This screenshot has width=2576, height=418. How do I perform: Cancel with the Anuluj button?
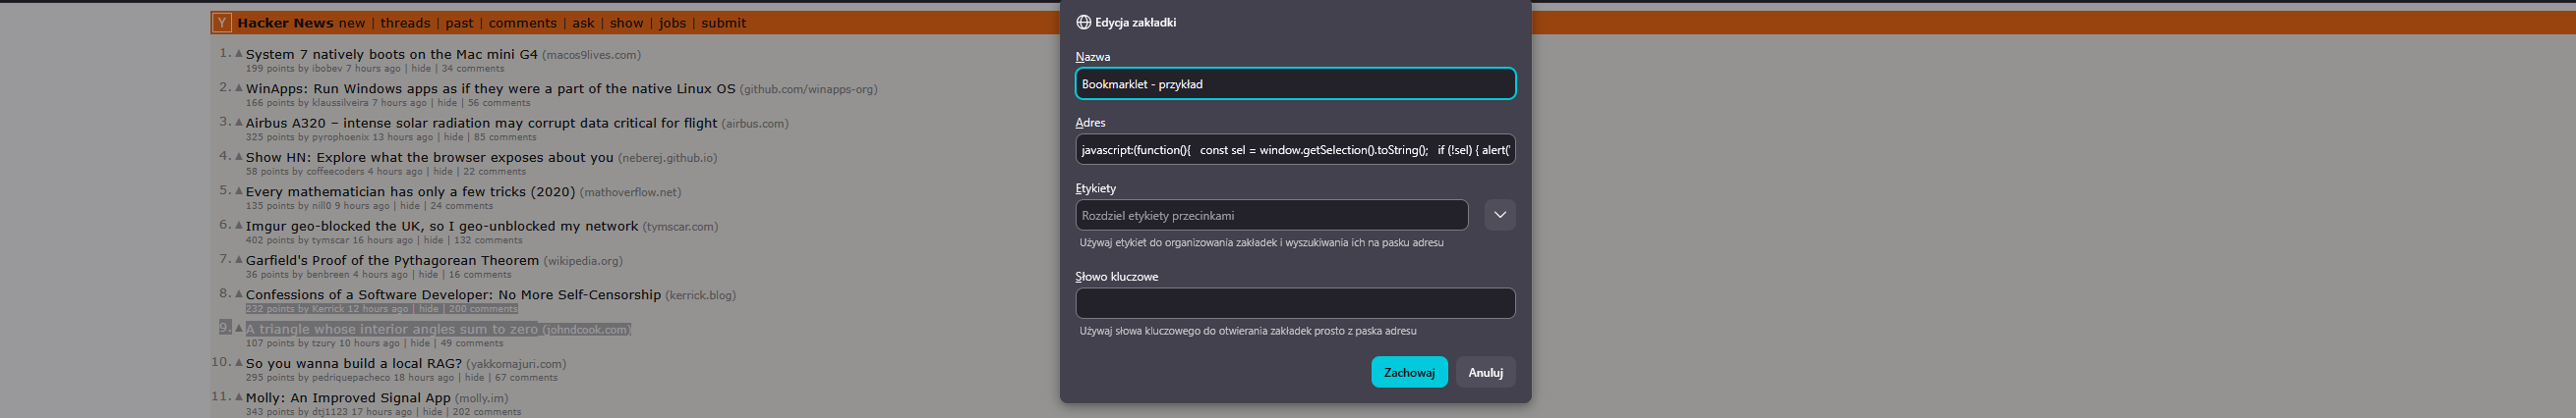(1485, 372)
